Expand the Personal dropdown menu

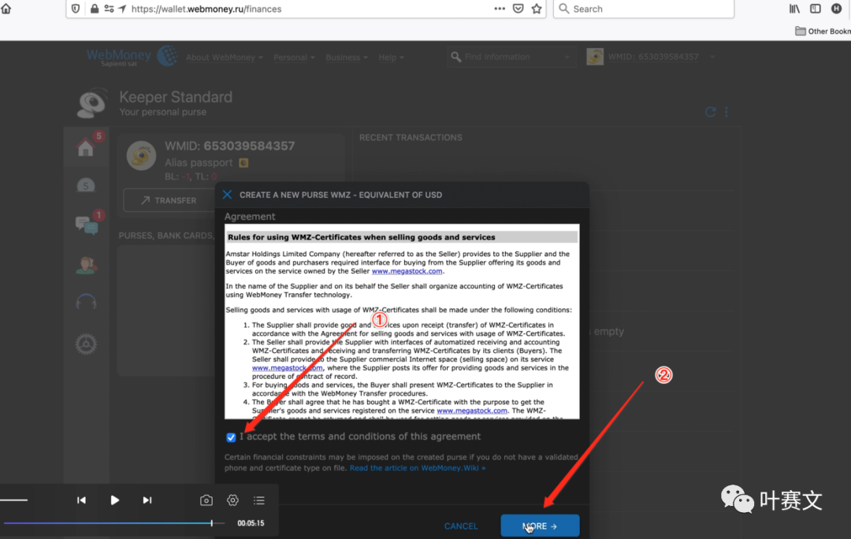point(293,58)
